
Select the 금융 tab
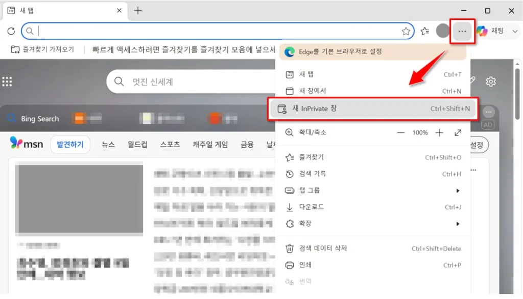(x=247, y=145)
